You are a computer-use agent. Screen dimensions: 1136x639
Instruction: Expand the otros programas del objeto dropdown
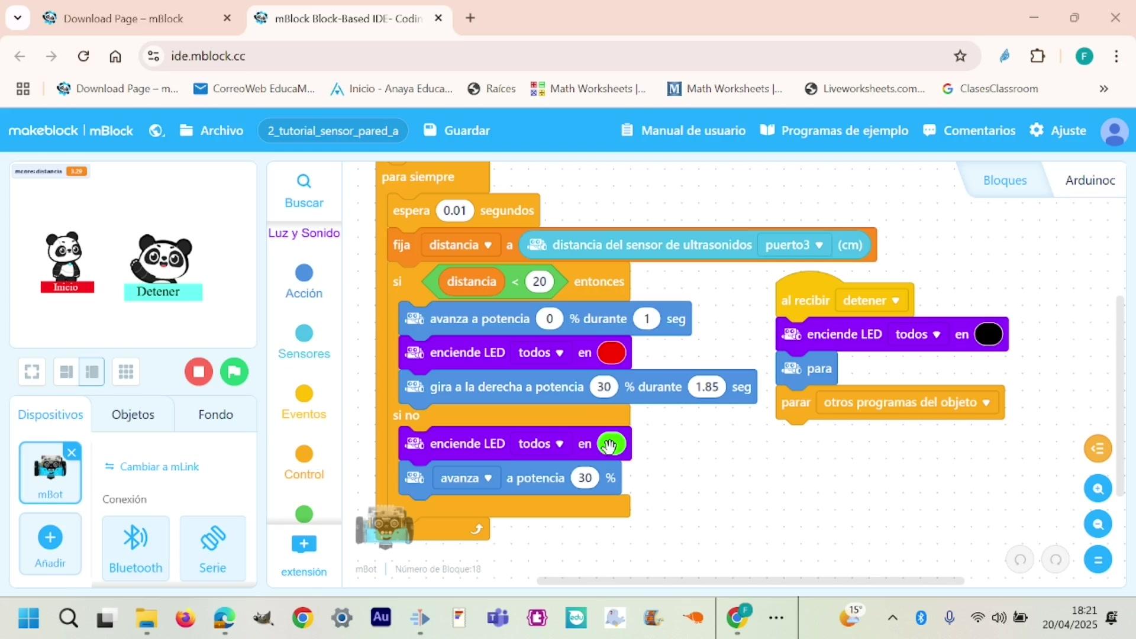click(x=906, y=402)
